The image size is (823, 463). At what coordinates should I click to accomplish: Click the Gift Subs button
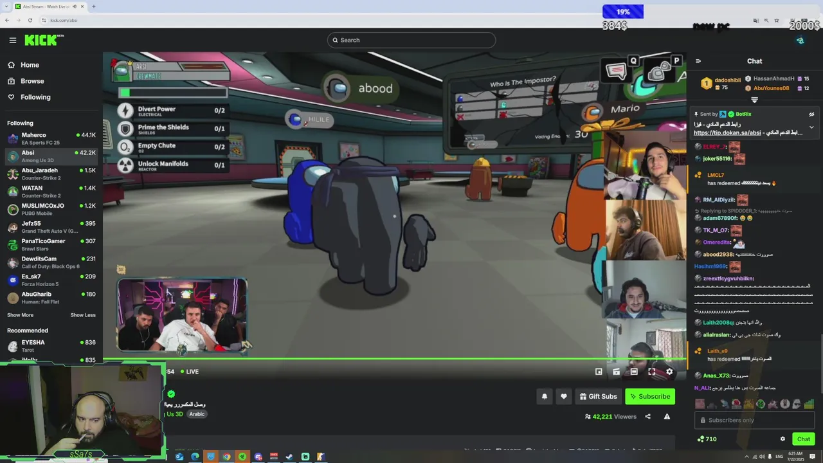[599, 396]
